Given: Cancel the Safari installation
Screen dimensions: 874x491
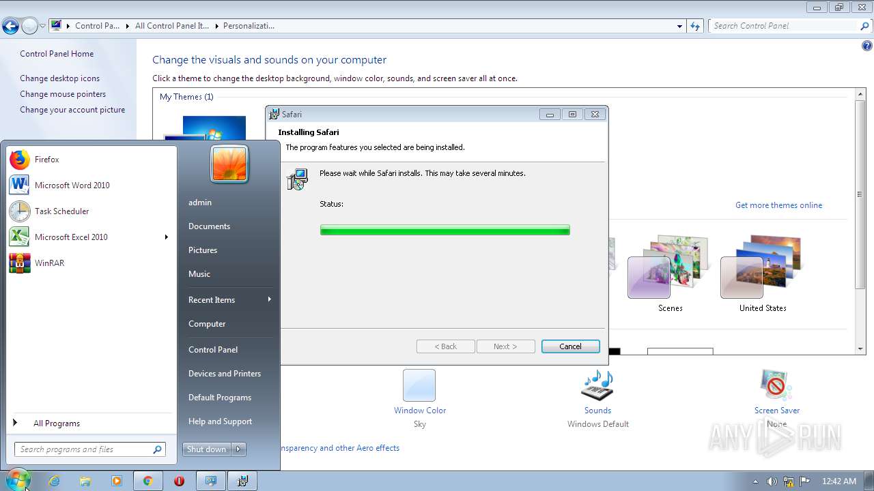Looking at the screenshot, I should pos(571,346).
